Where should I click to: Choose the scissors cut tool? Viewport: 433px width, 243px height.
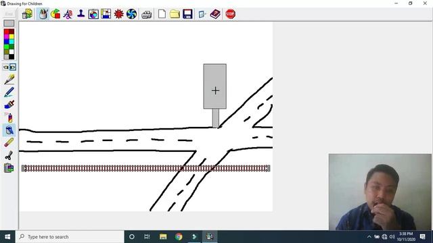(9, 155)
